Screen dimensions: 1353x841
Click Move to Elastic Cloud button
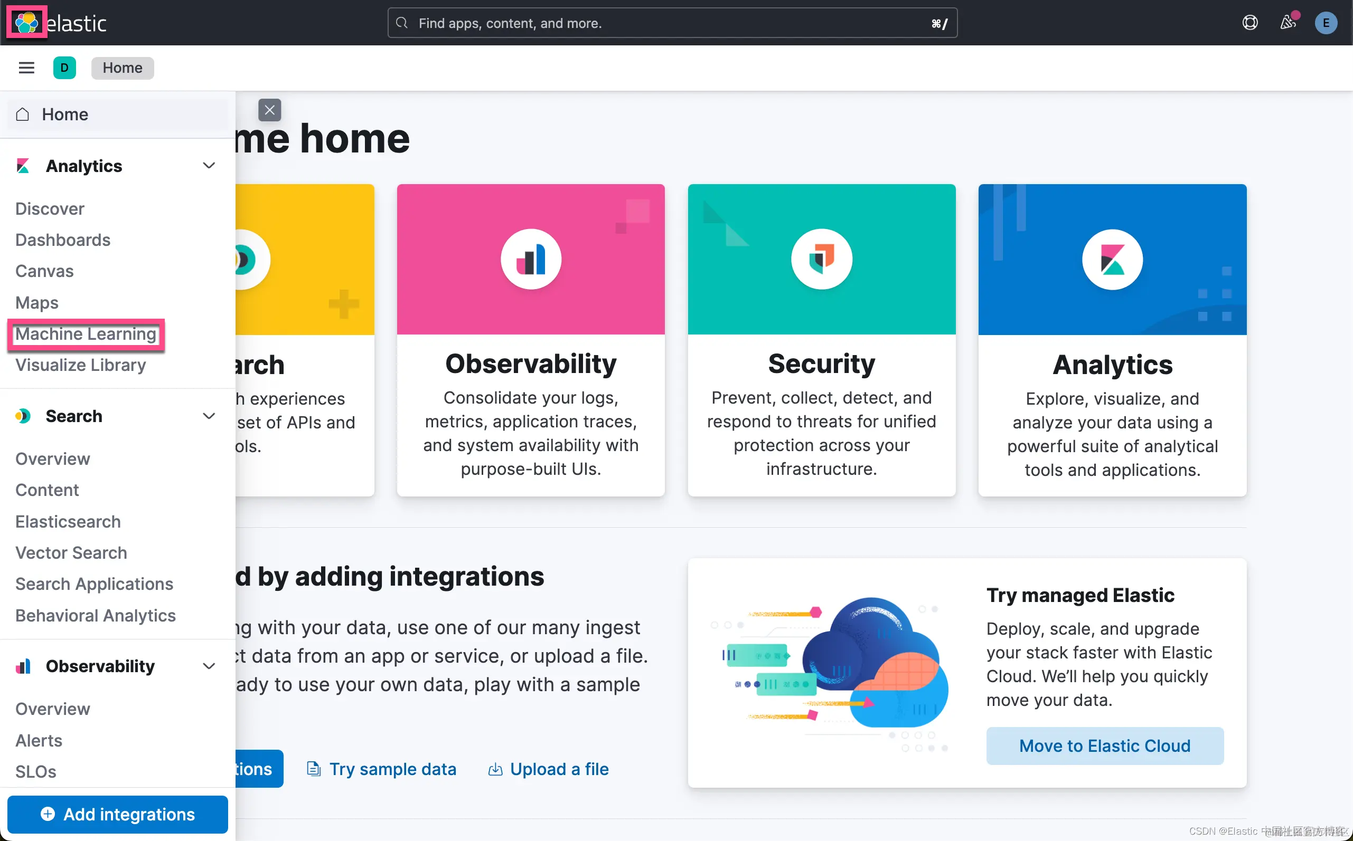pyautogui.click(x=1104, y=746)
